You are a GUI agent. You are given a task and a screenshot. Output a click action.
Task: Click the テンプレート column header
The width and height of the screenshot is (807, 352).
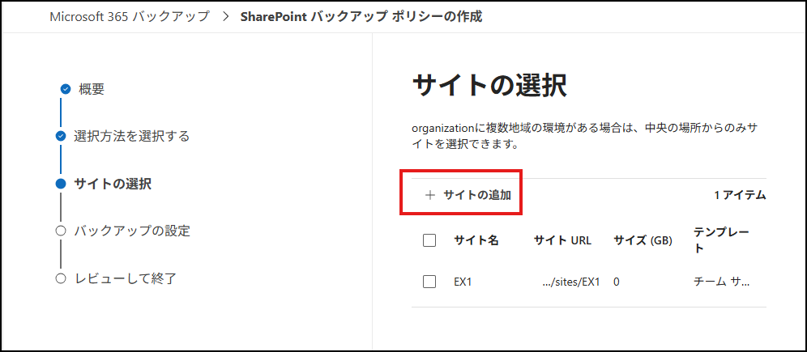pos(720,240)
